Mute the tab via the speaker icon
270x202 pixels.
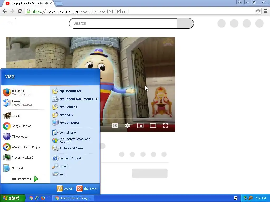pos(46,3)
